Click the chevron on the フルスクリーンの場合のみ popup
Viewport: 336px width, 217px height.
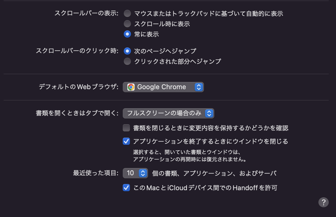tap(209, 113)
